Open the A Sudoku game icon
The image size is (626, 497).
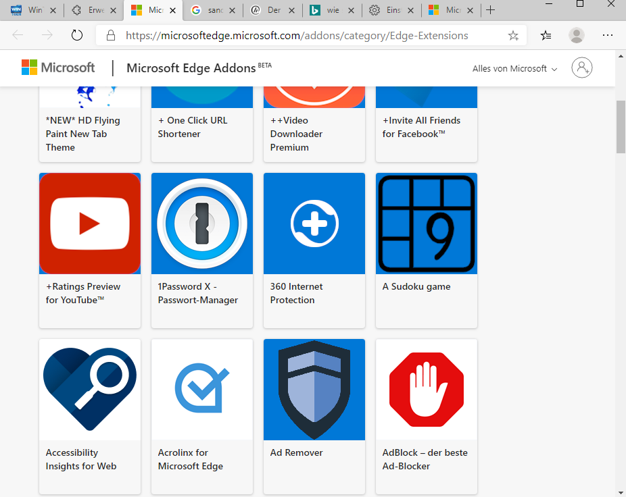click(427, 224)
